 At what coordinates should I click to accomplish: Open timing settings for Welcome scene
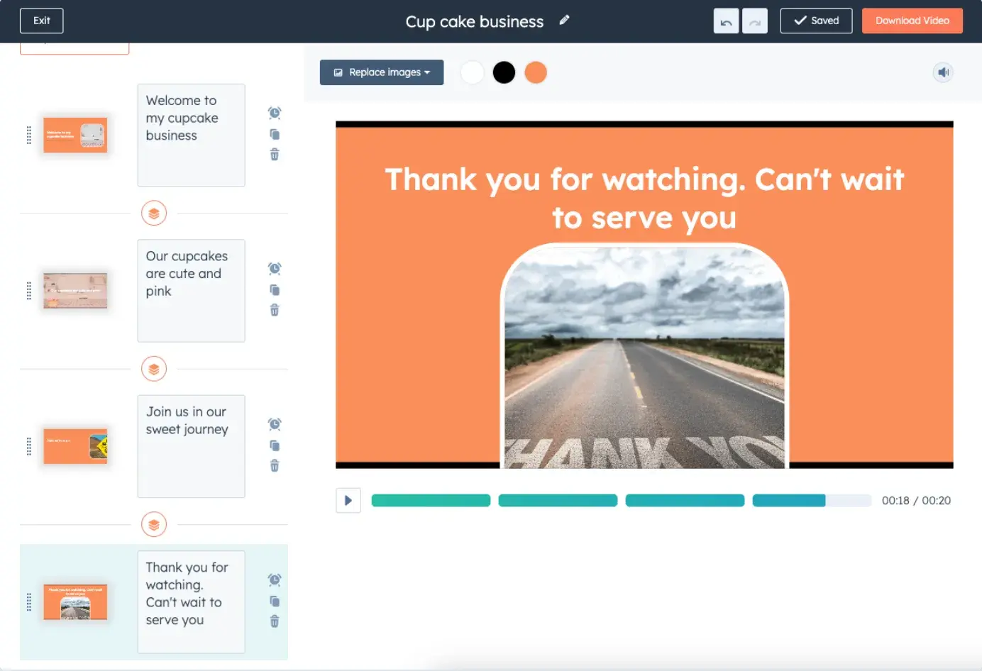[275, 113]
